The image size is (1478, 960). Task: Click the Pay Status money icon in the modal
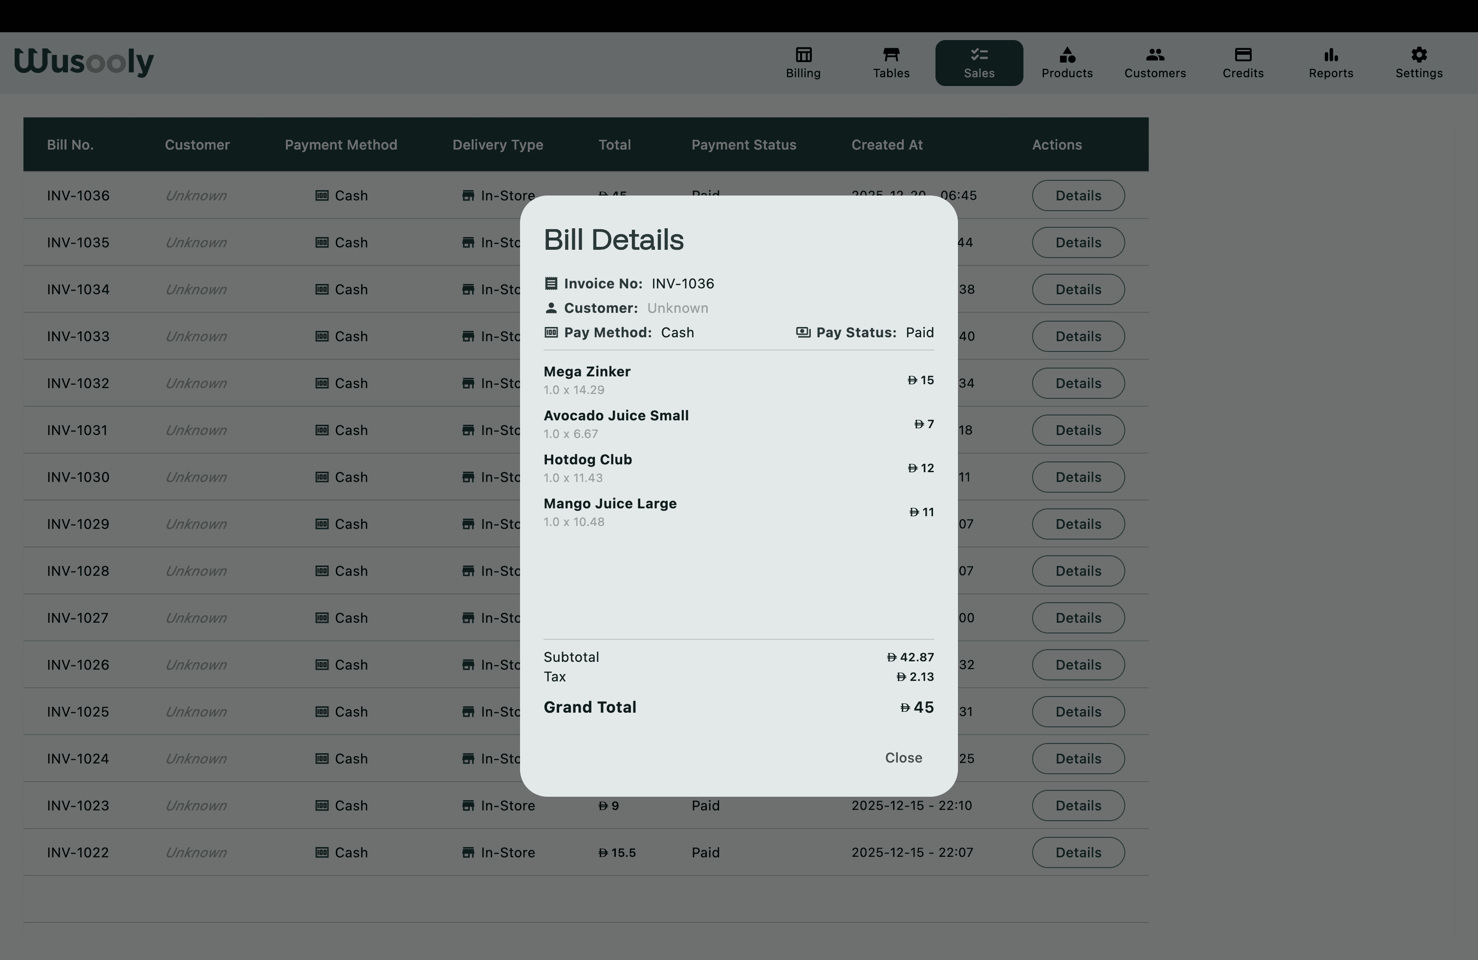click(x=803, y=332)
